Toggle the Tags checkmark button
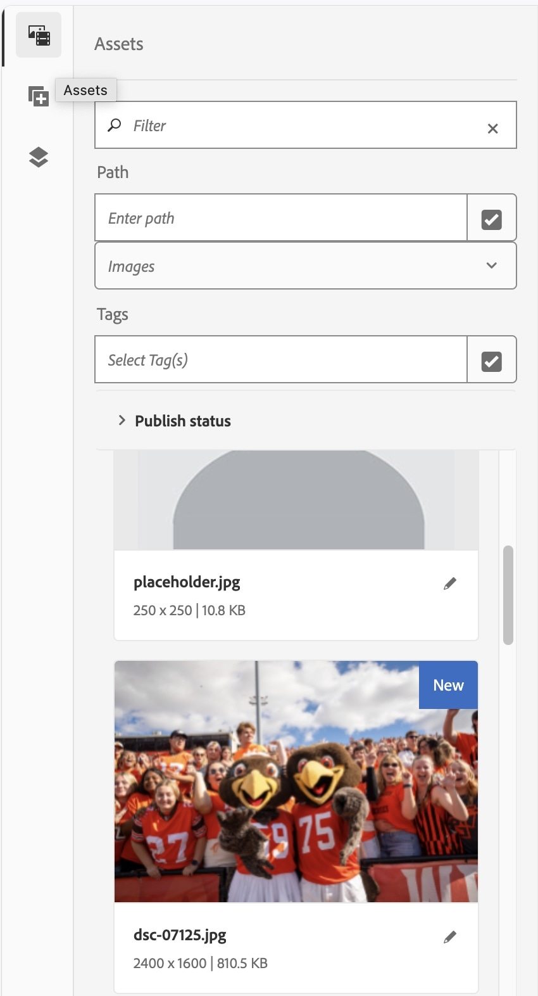Screen dimensions: 538x996 (x=492, y=361)
